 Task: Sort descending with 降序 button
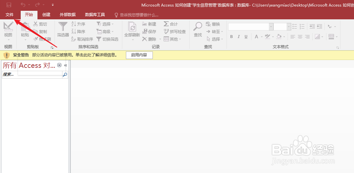click(78, 32)
